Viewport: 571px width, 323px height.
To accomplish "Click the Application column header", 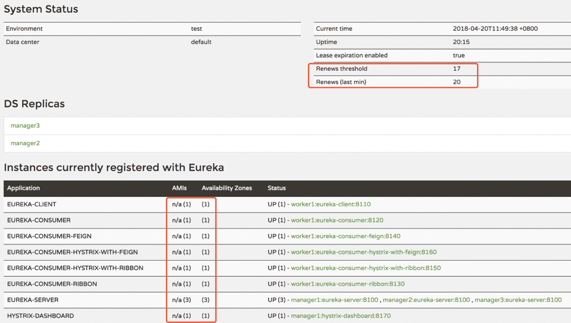I will pyautogui.click(x=23, y=188).
